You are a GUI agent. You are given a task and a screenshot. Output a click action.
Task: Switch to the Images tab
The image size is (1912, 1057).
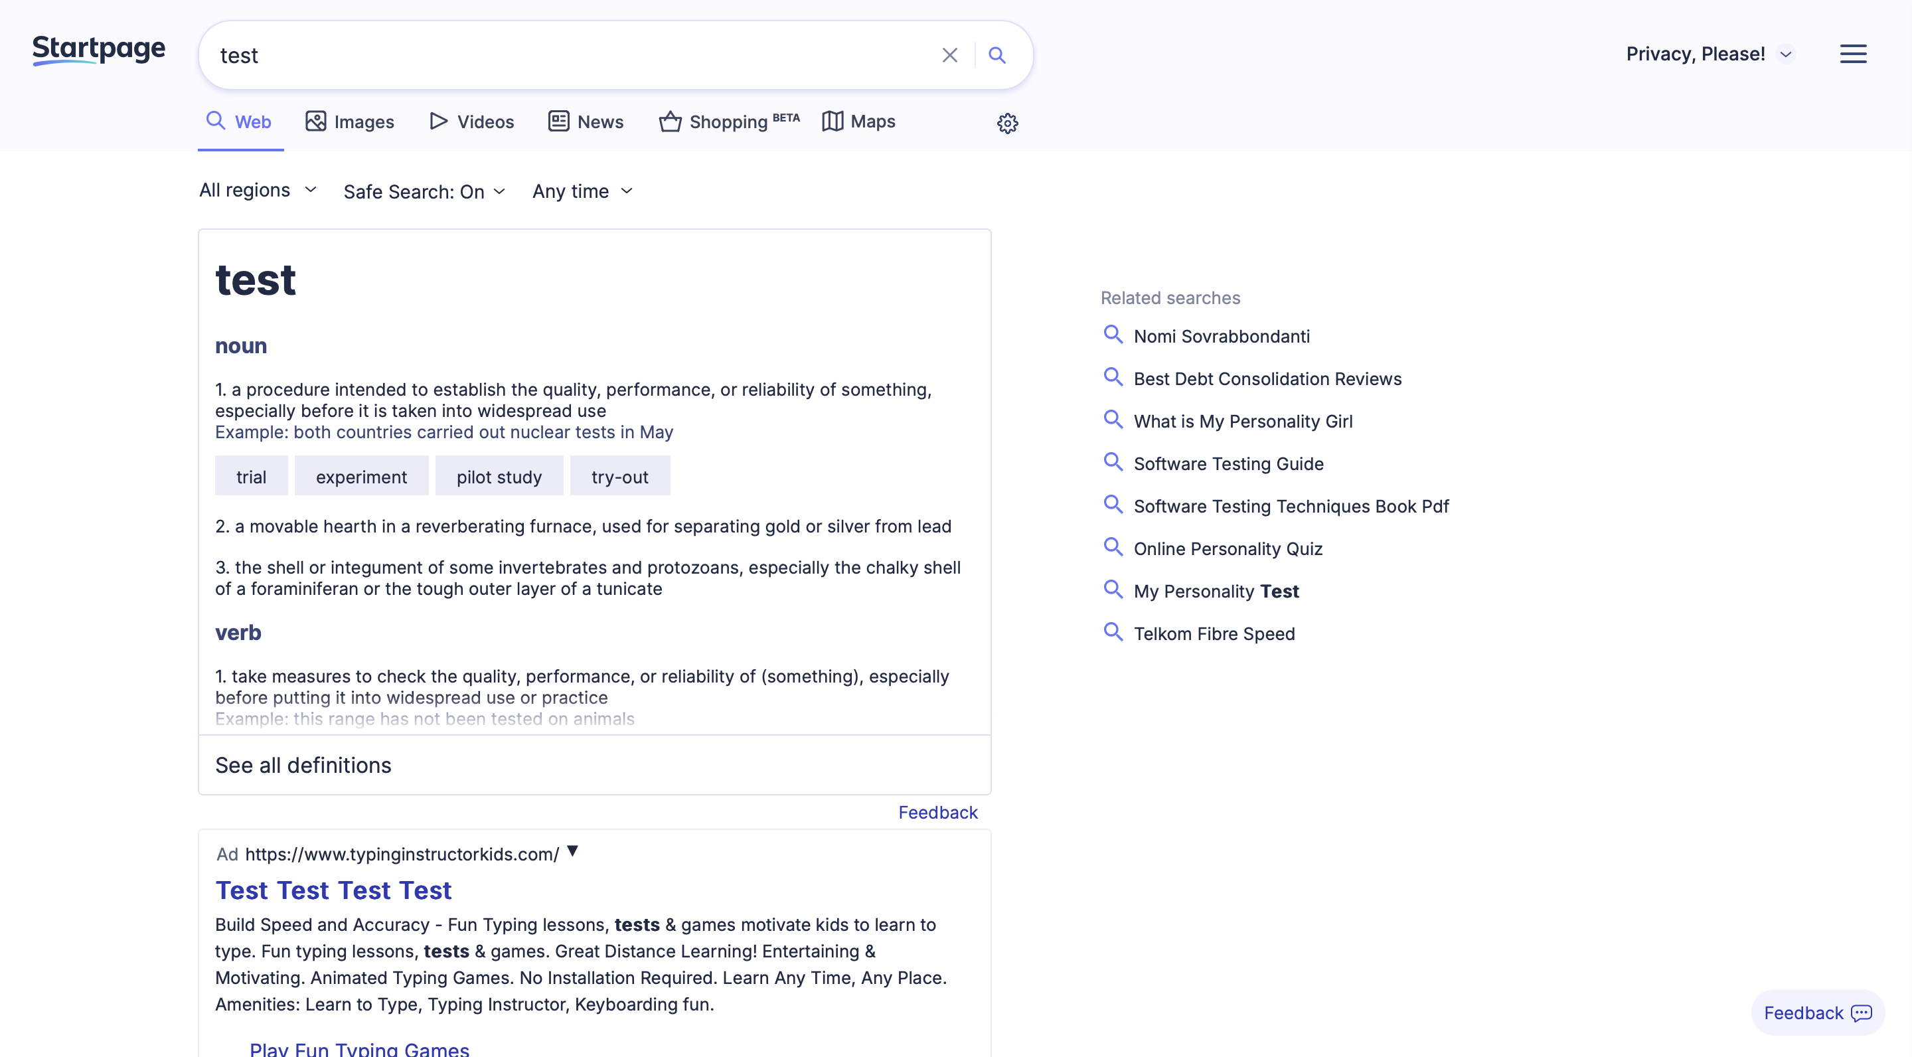[x=350, y=122]
